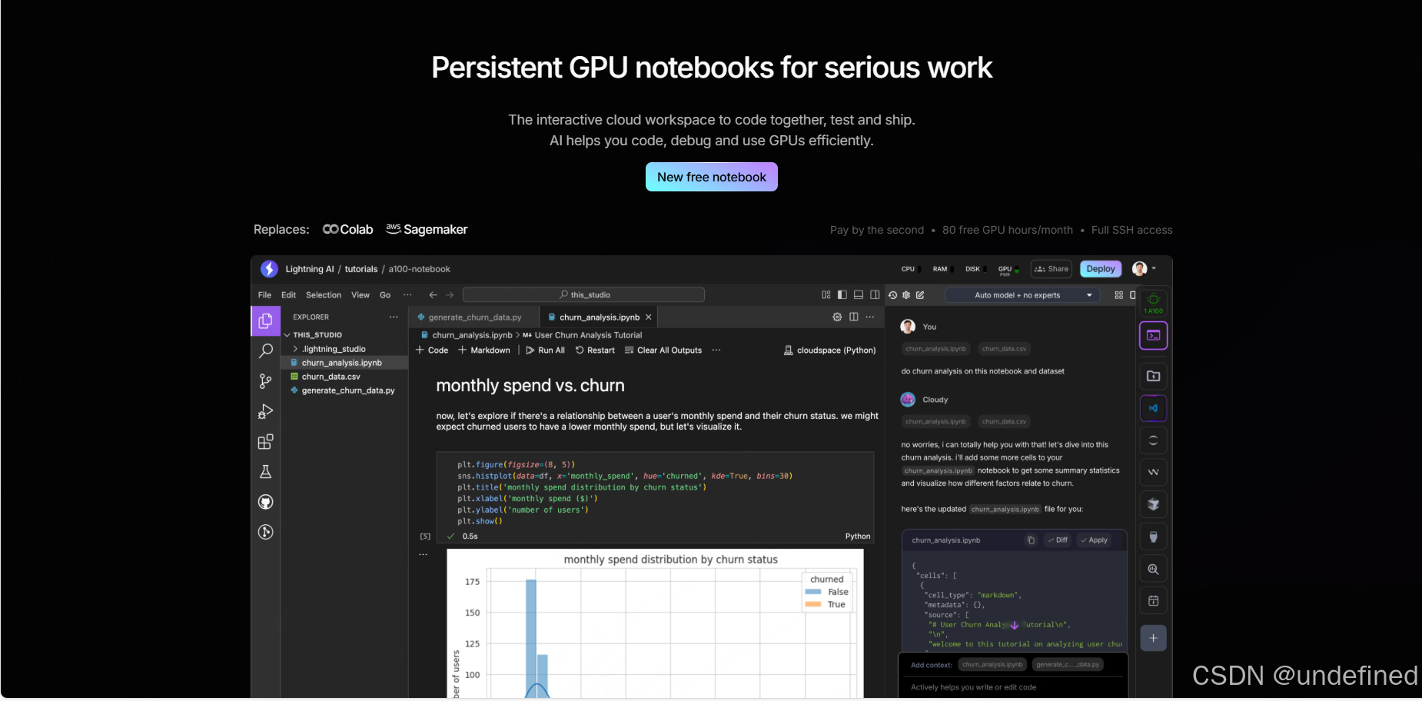Open the 'Auto model + no experts' dropdown
The image size is (1422, 701).
1022,295
